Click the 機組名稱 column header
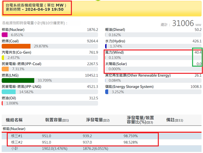 tap(14, 120)
